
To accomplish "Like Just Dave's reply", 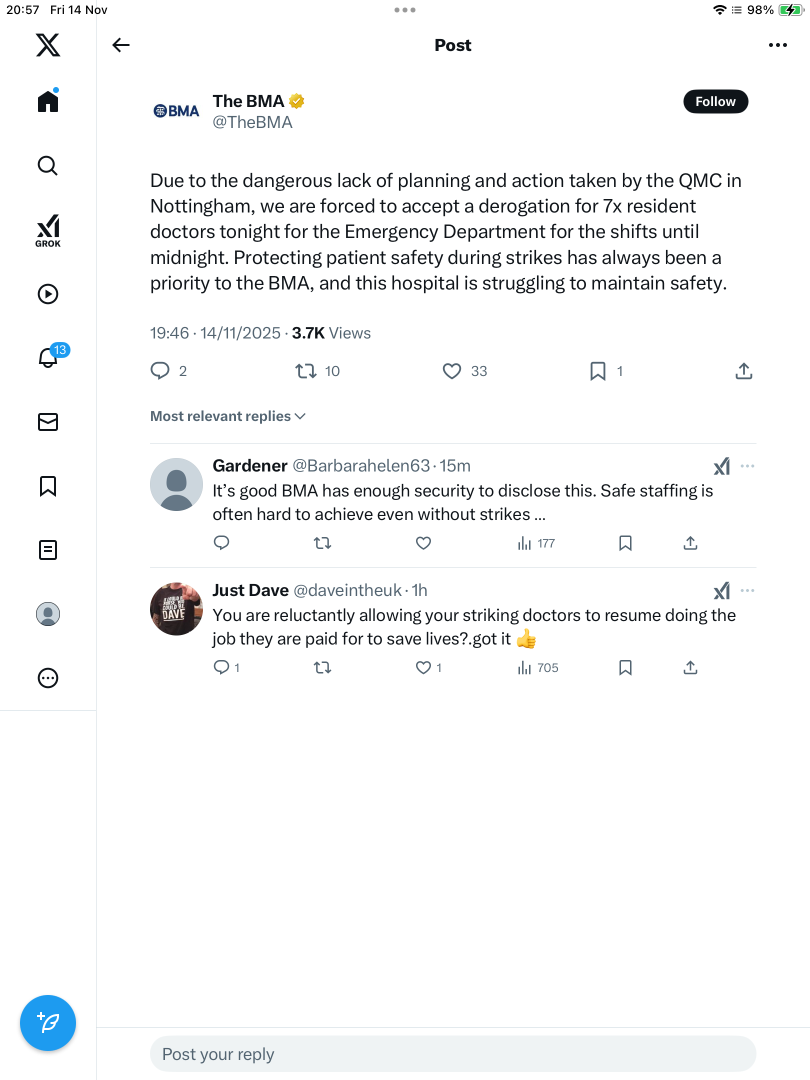I will (x=423, y=667).
